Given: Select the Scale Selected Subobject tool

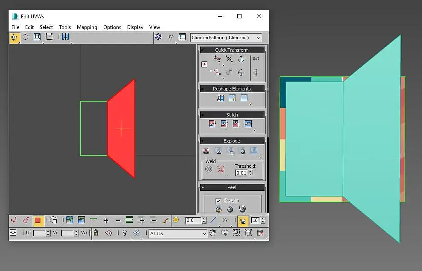Looking at the screenshot, I should [37, 37].
